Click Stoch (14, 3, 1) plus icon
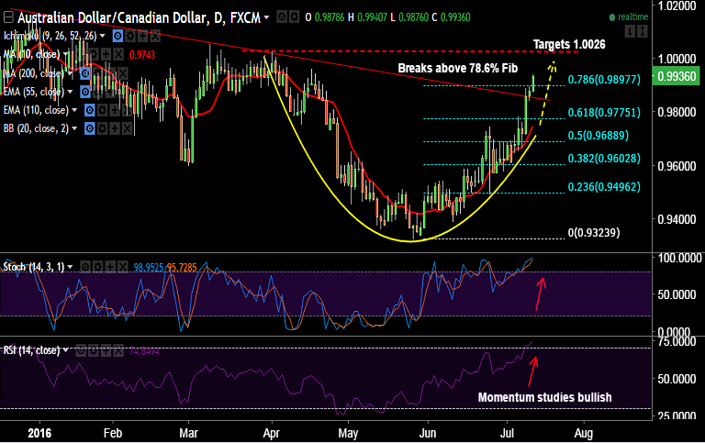 click(110, 267)
